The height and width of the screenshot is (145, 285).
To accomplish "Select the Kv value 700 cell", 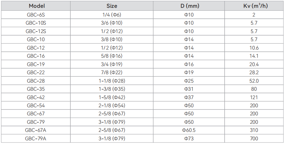I will tap(254, 138).
